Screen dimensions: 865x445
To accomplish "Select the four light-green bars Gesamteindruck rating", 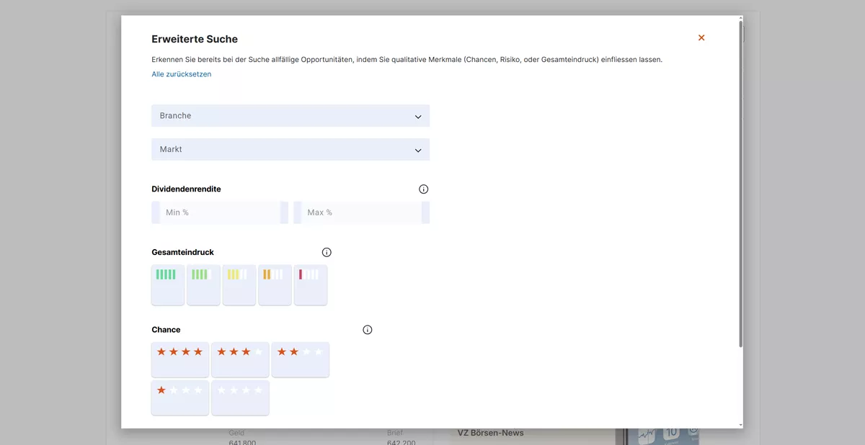I will pos(203,284).
